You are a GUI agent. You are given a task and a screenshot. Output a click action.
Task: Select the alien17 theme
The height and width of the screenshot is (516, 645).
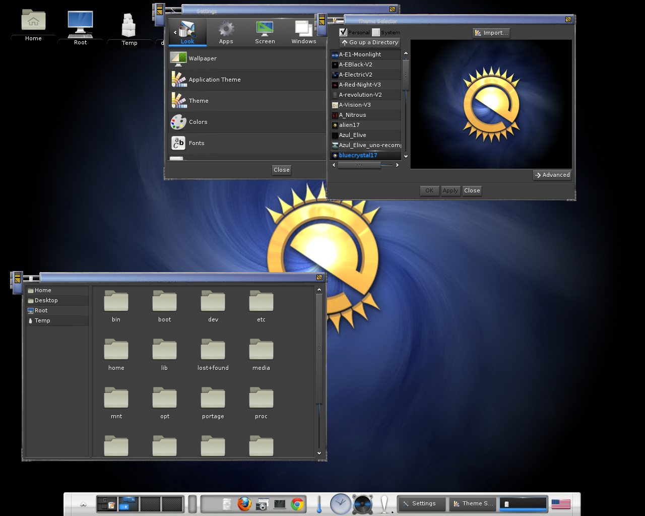365,125
